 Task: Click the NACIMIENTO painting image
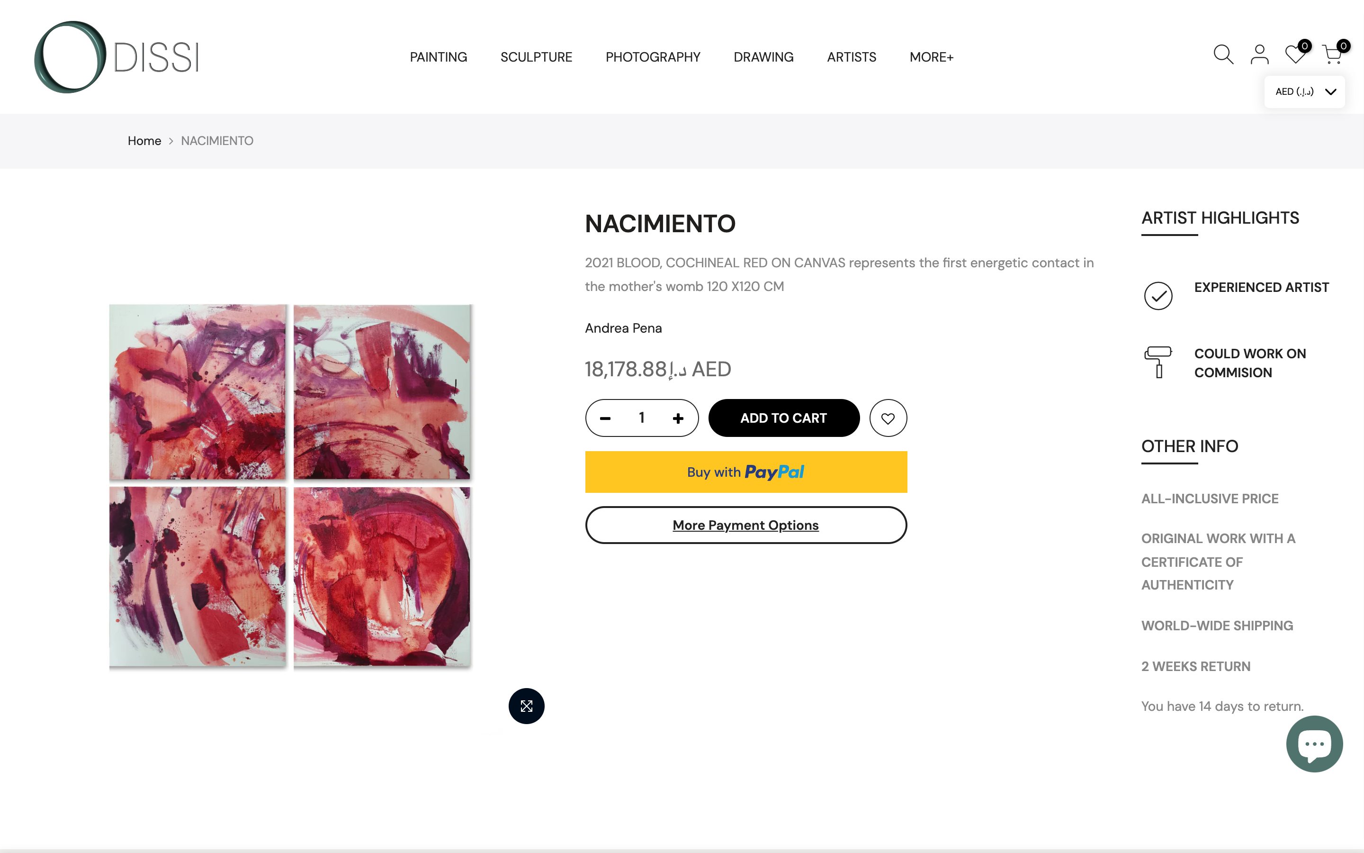click(x=290, y=486)
